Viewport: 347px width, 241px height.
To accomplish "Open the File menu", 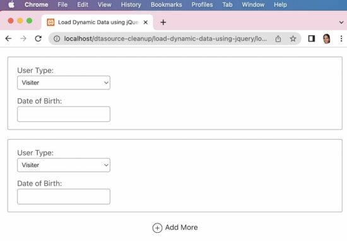I will [62, 4].
